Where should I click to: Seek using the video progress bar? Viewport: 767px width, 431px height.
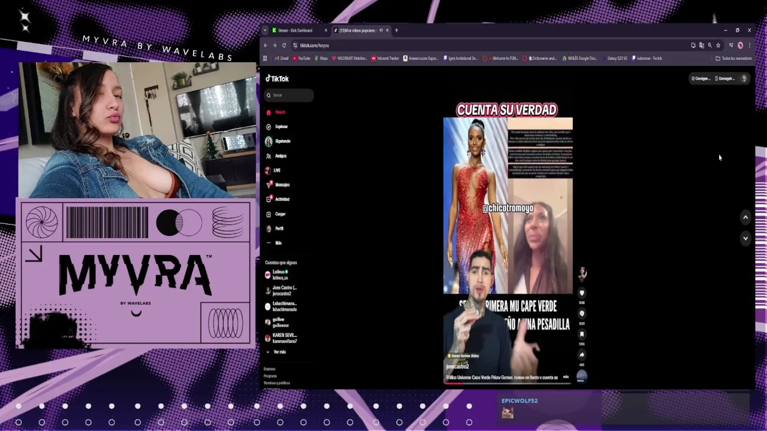508,383
